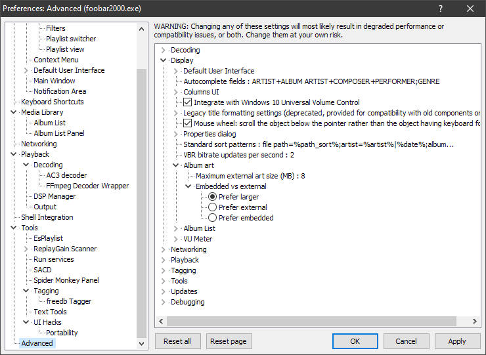
Task: Expand ReplayGain Scanner in left tree
Action: 26,249
